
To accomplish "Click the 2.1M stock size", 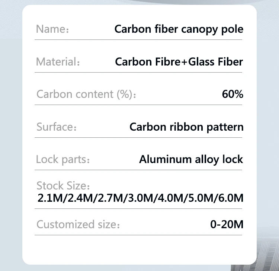I will tap(50, 197).
